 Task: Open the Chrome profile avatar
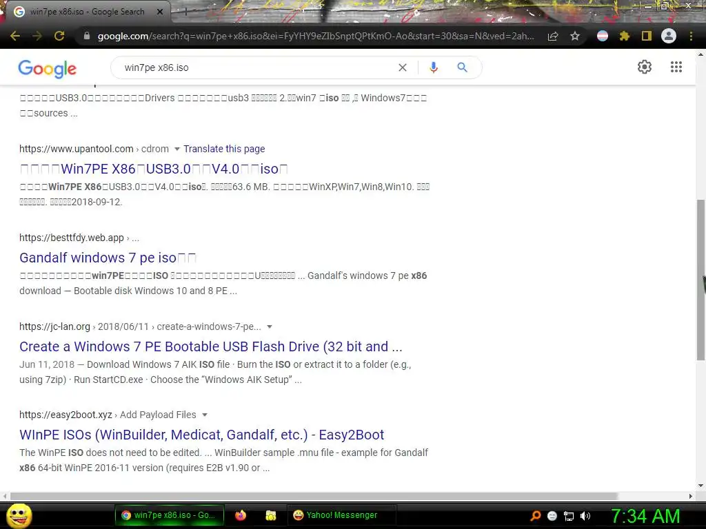pos(669,36)
